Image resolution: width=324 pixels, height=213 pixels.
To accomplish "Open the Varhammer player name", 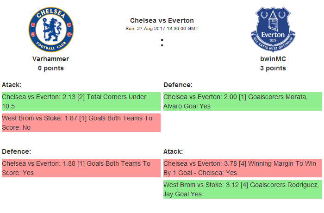I will pyautogui.click(x=51, y=59).
